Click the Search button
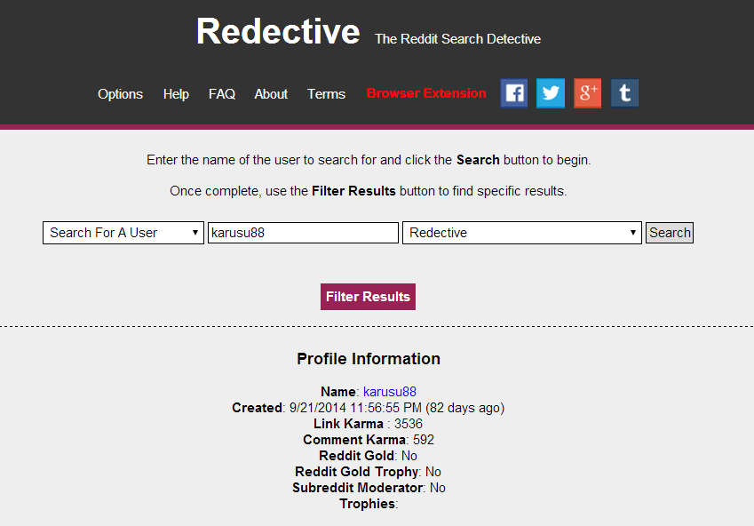The width and height of the screenshot is (754, 526). click(x=670, y=233)
